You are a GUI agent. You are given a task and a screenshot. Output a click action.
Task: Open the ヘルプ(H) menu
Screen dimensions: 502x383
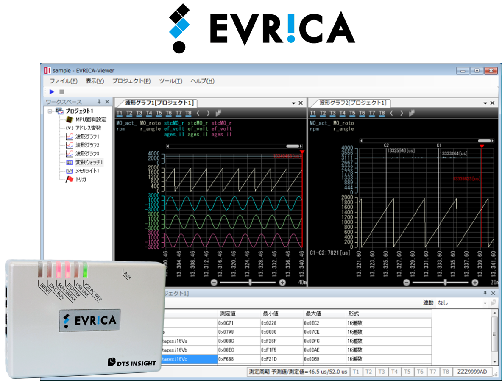pos(202,81)
